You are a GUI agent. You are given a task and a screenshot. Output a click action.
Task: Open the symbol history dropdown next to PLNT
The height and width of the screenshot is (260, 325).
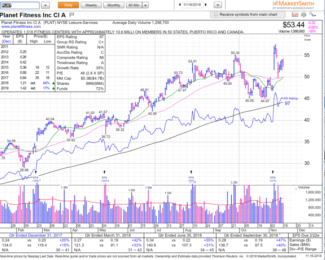[x=45, y=5]
